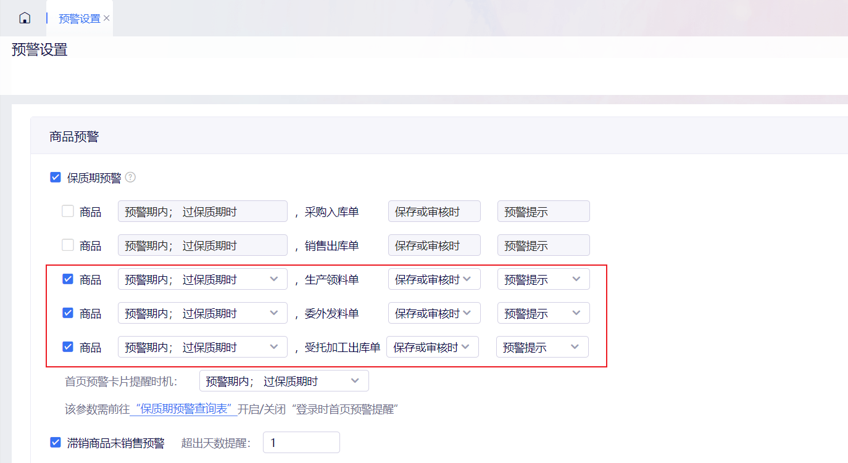Click disabled 销售出库单 warning period field

(x=202, y=245)
